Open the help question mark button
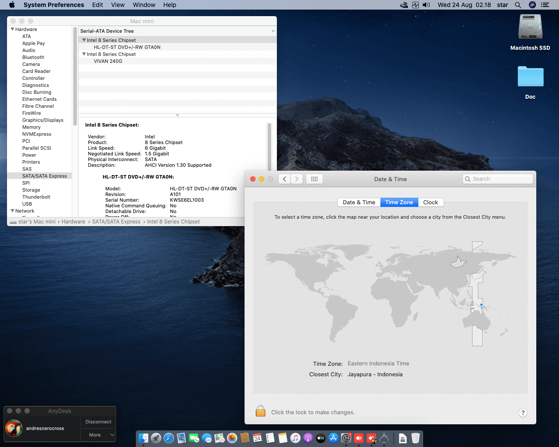Image resolution: width=559 pixels, height=447 pixels. click(523, 413)
